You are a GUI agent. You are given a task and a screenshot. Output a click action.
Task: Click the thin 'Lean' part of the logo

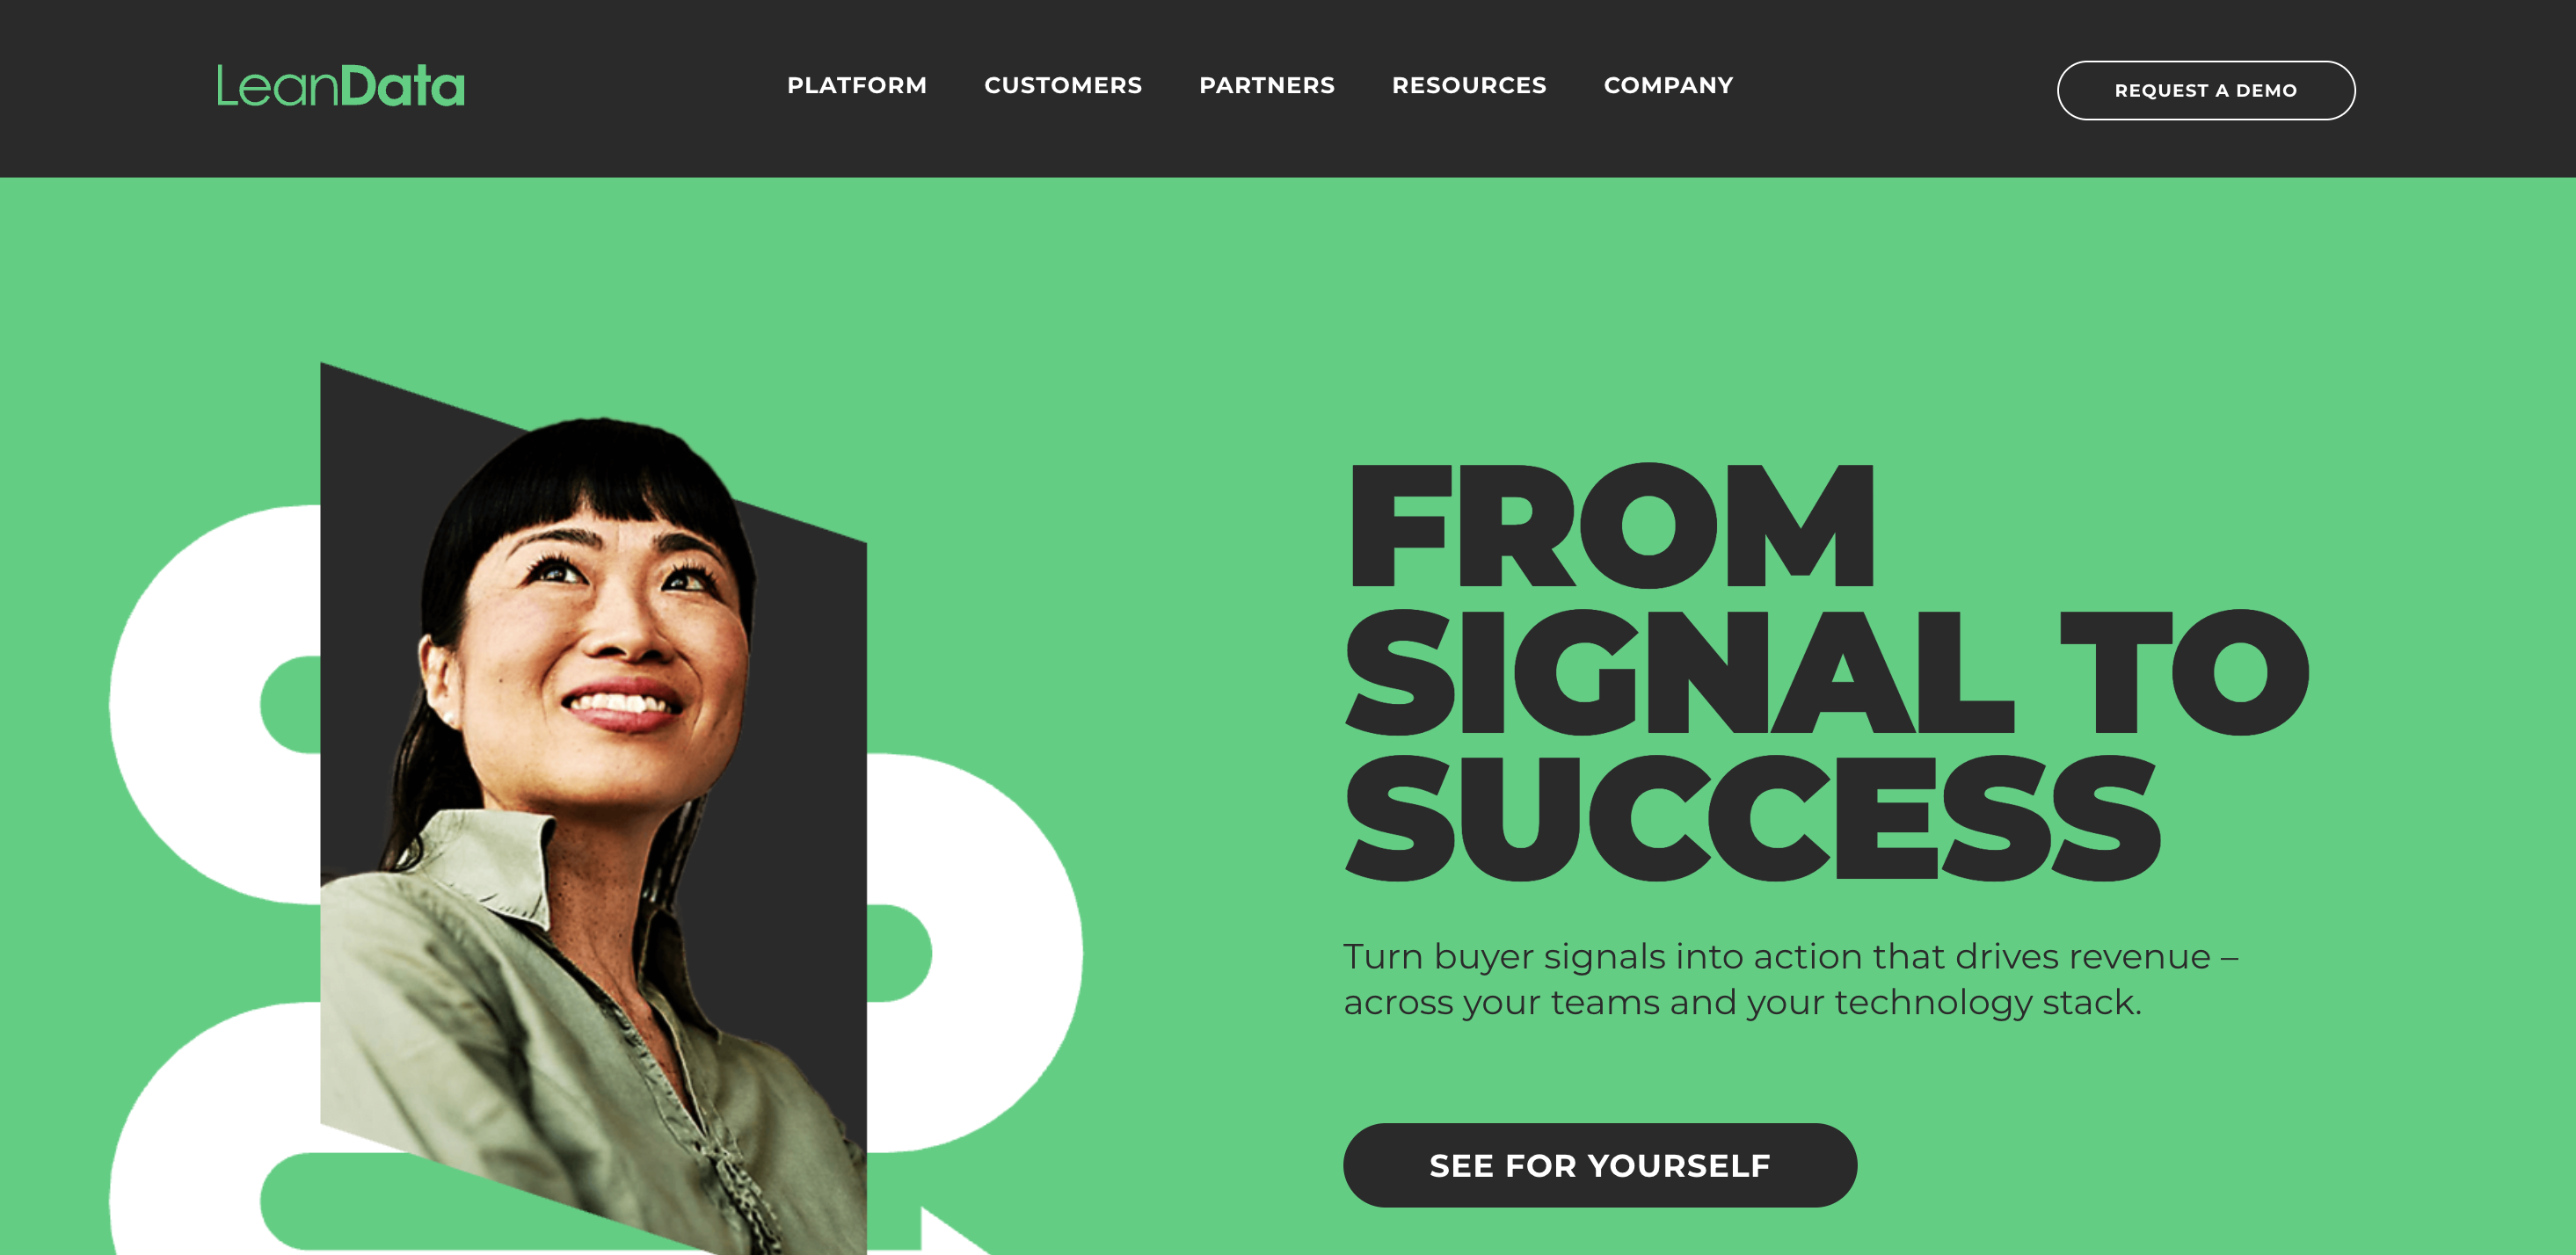point(278,87)
